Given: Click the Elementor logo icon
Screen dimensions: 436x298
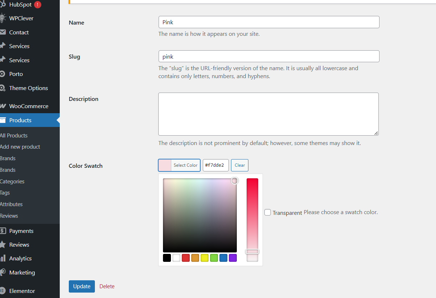Looking at the screenshot, I should (3, 291).
